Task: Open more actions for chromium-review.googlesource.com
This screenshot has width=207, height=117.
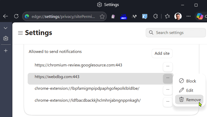Action: pyautogui.click(x=168, y=66)
